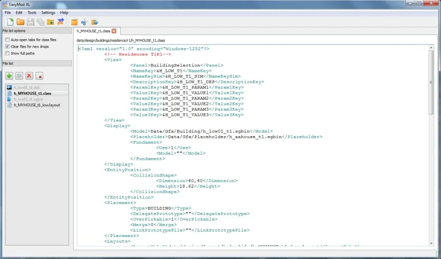This screenshot has height=259, width=441.
Task: Click the new file toolbar icon
Action: [10, 22]
